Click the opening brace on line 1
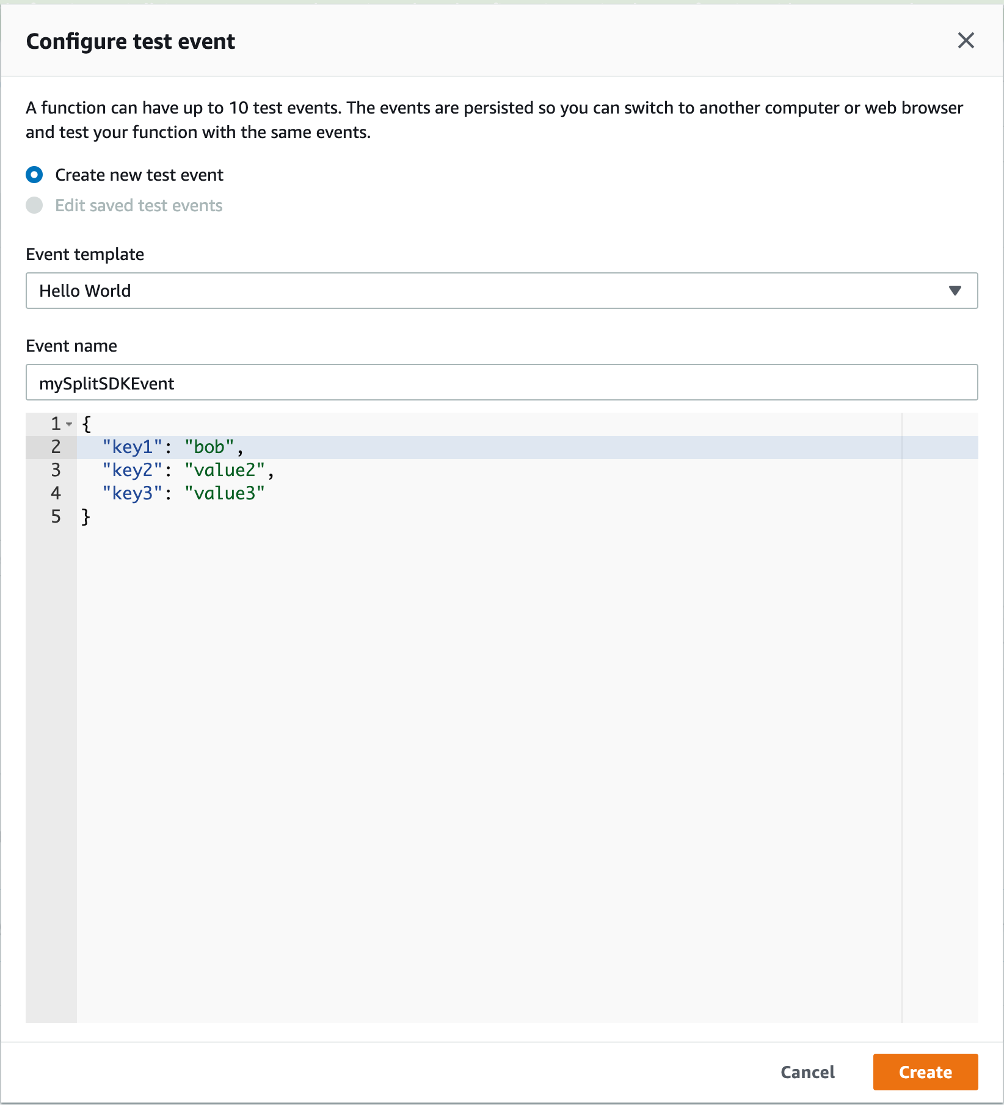Image resolution: width=1004 pixels, height=1105 pixels. 86,424
